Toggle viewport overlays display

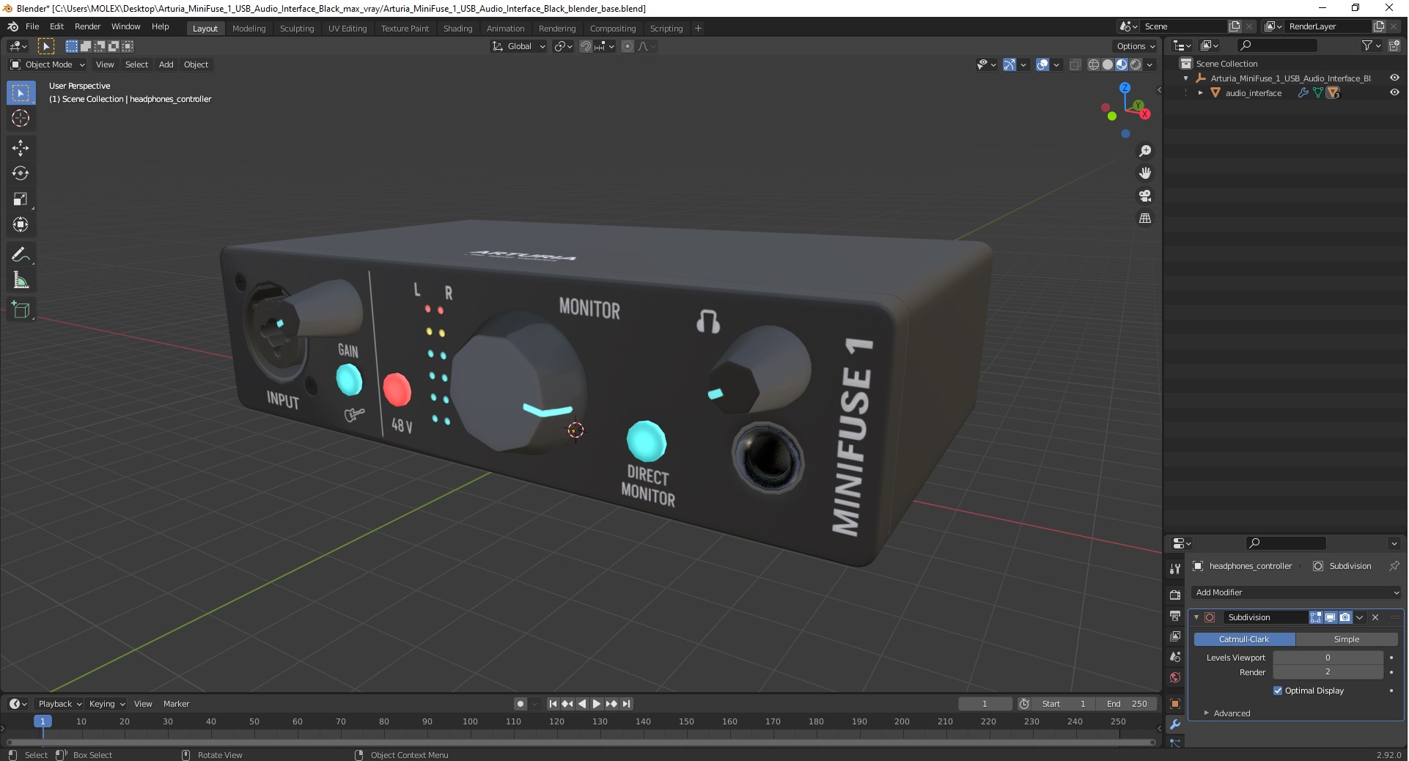1042,65
